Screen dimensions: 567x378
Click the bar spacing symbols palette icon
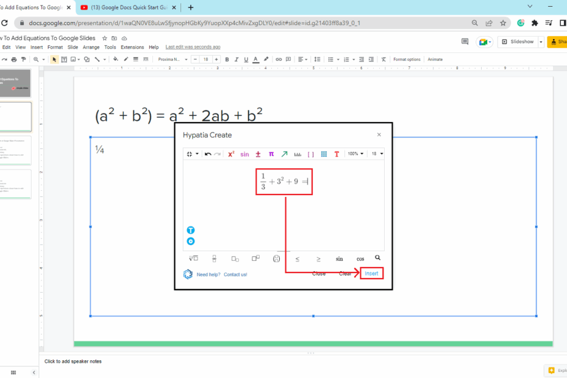tap(298, 154)
